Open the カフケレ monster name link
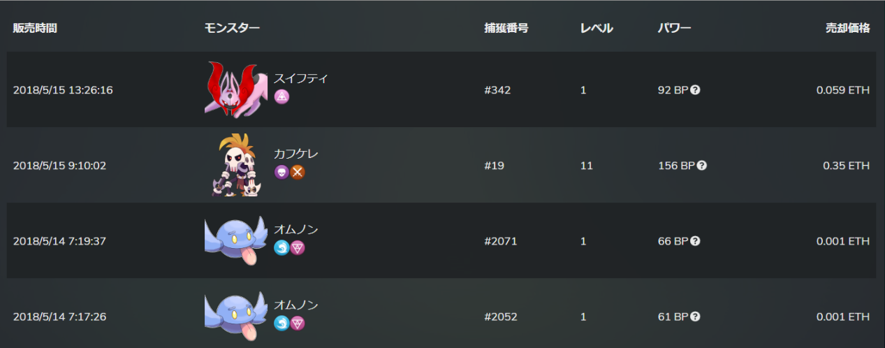Image resolution: width=885 pixels, height=348 pixels. 295,154
